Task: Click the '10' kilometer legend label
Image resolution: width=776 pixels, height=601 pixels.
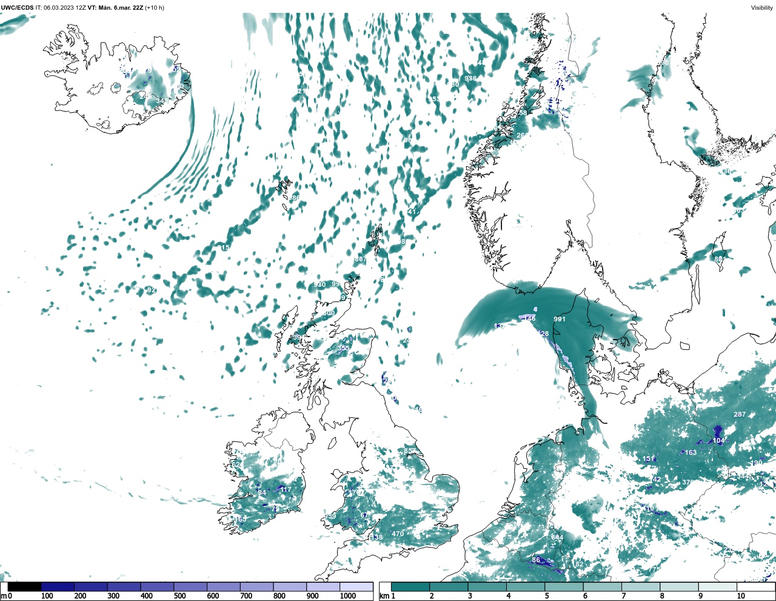Action: [x=741, y=596]
